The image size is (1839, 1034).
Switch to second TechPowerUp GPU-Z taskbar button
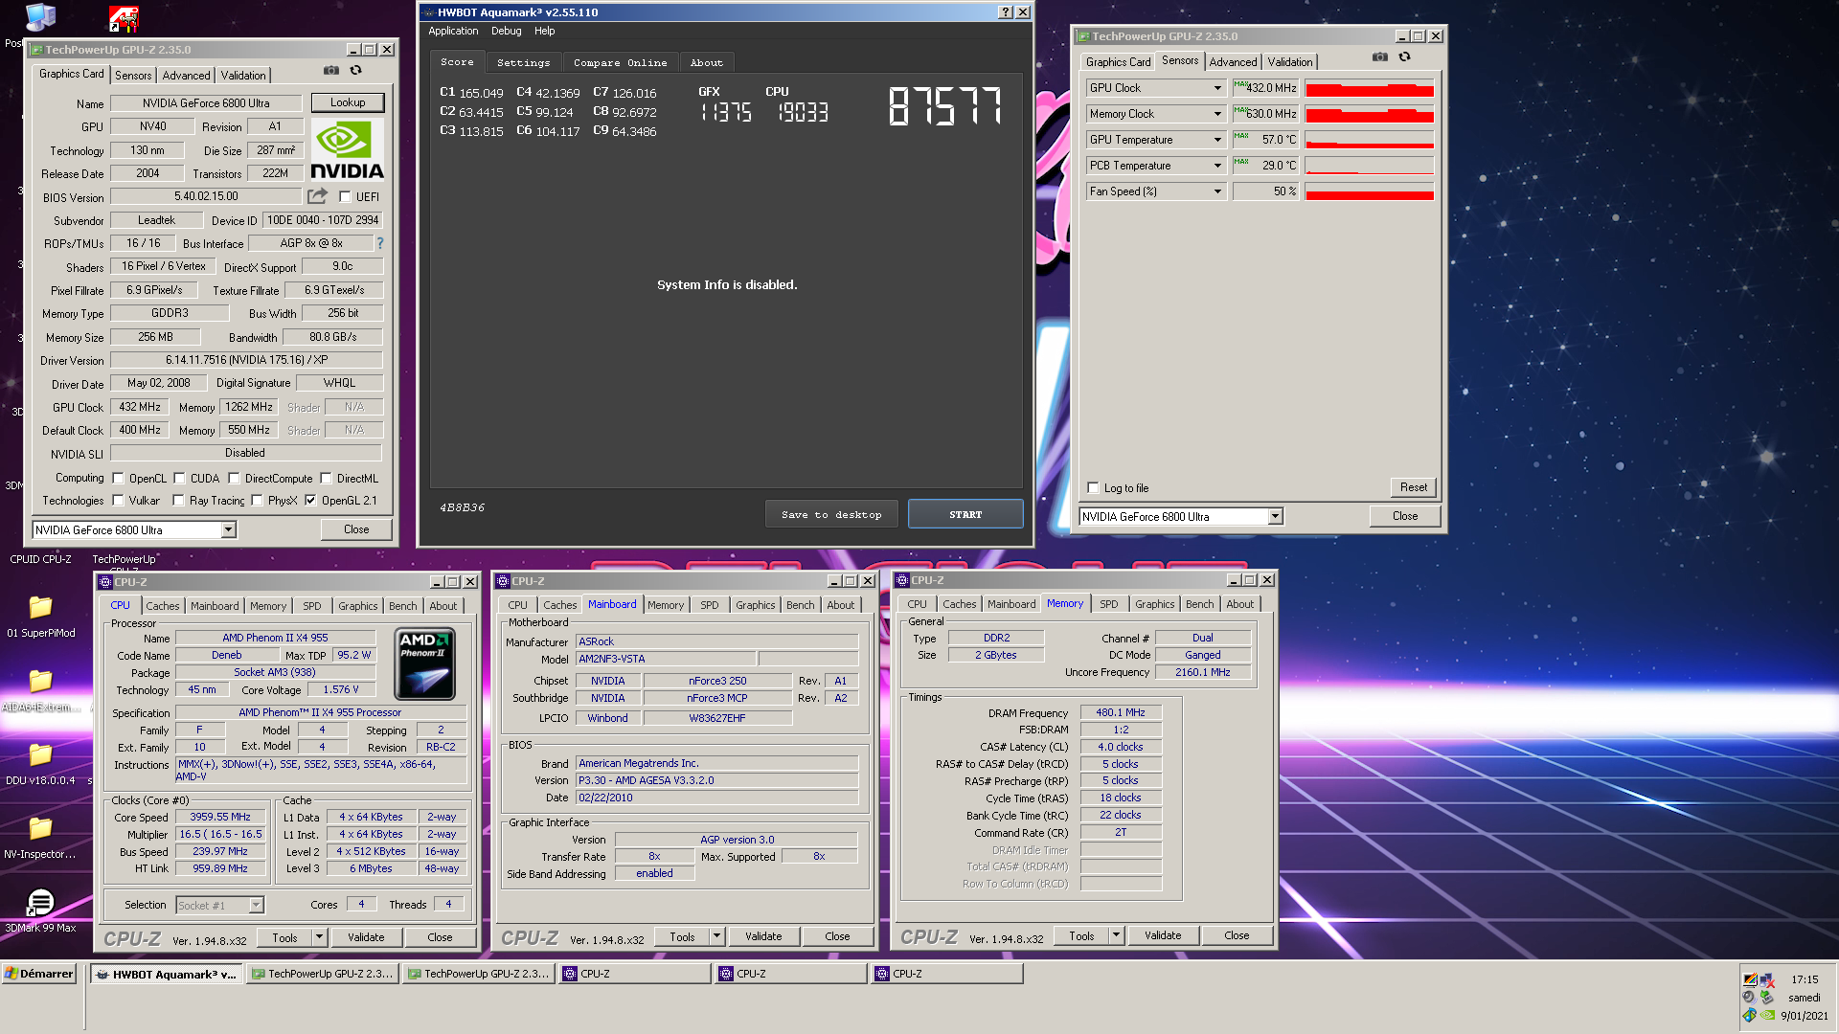click(x=478, y=974)
